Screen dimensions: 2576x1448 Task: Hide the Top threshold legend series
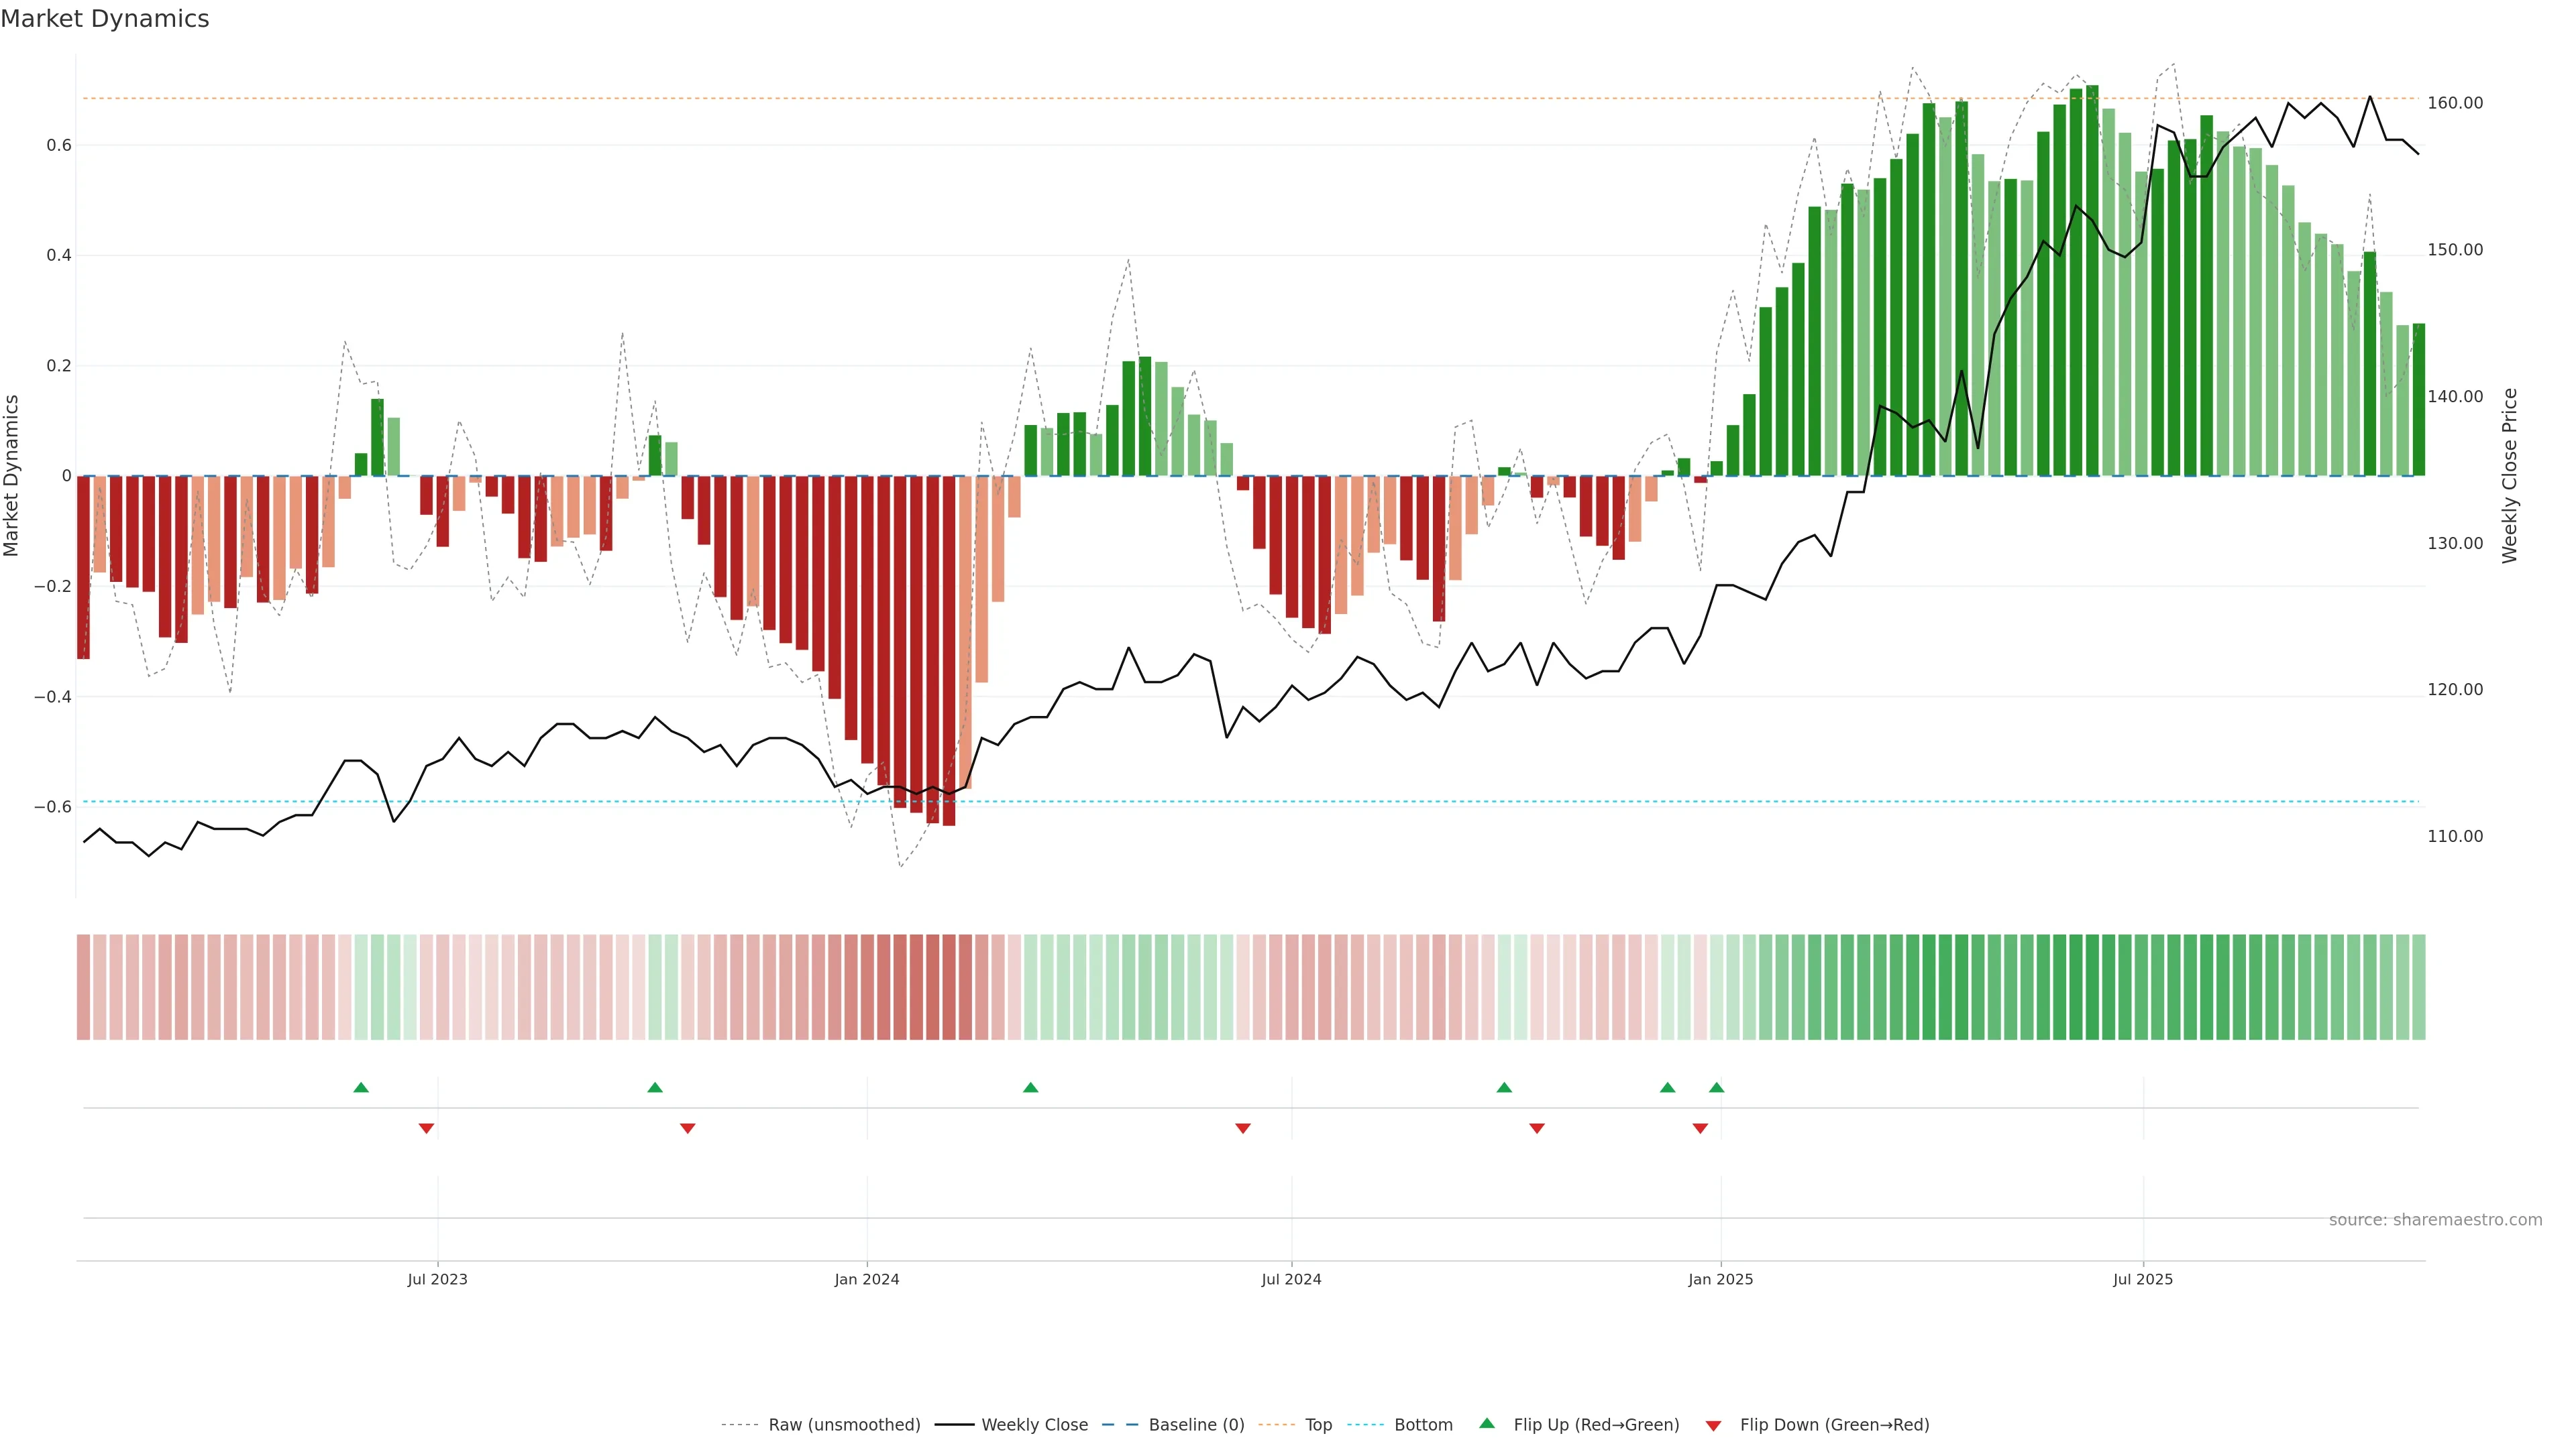pos(1318,1424)
